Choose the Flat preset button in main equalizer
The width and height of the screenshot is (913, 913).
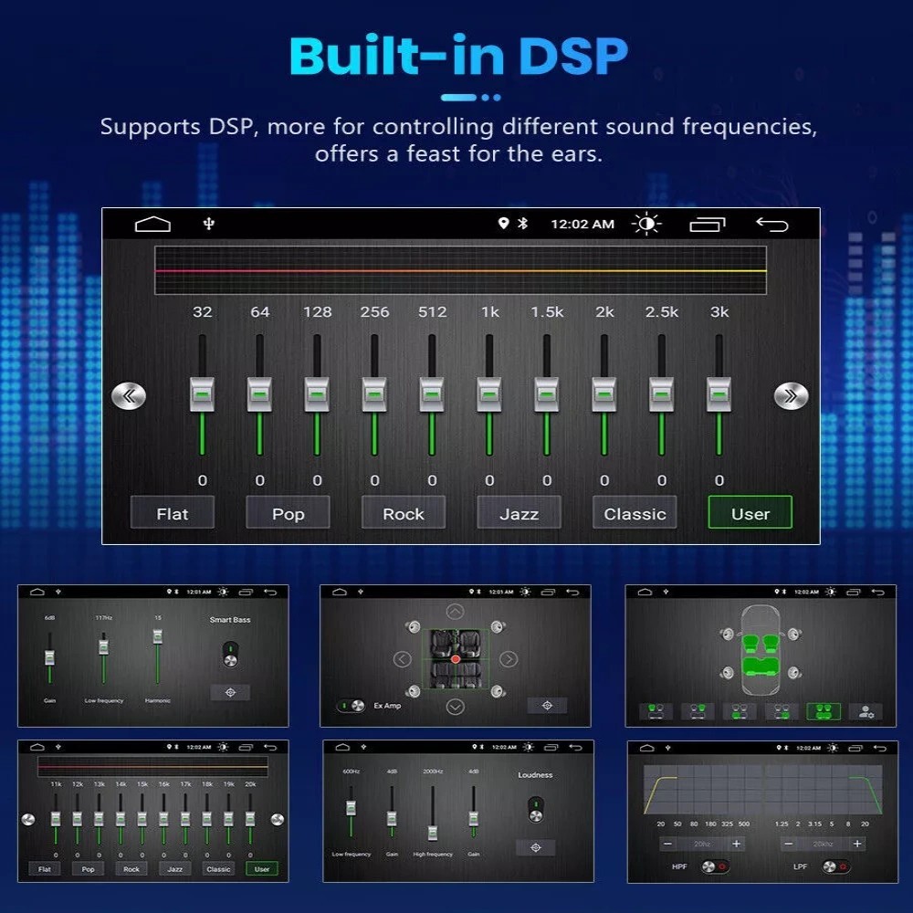pos(173,512)
